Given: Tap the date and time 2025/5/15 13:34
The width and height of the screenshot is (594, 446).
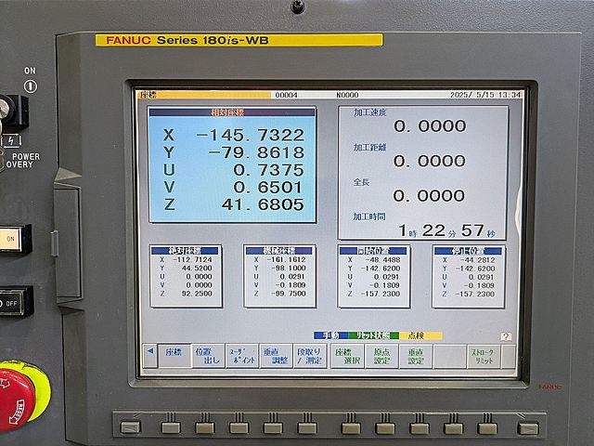Looking at the screenshot, I should (485, 95).
